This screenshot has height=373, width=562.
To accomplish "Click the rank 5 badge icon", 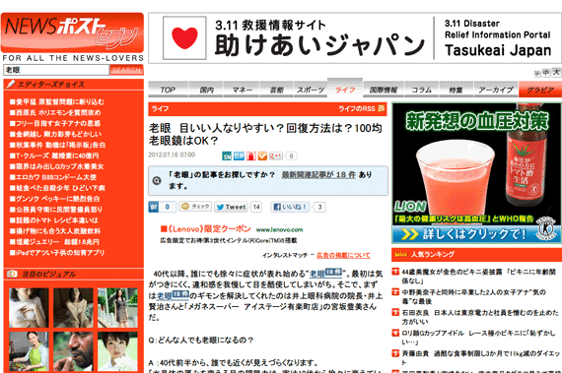I will click(395, 353).
